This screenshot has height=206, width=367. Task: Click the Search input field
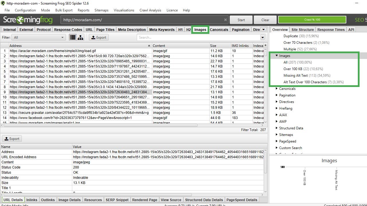coord(198,37)
